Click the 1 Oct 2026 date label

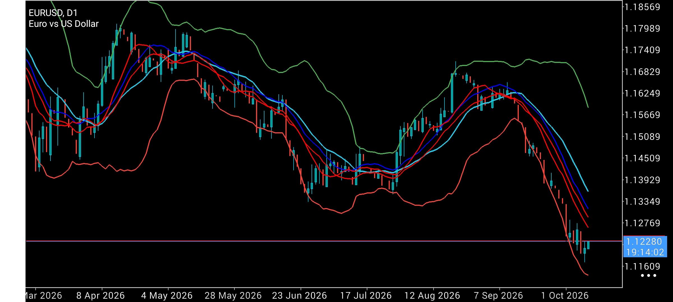pos(565,296)
